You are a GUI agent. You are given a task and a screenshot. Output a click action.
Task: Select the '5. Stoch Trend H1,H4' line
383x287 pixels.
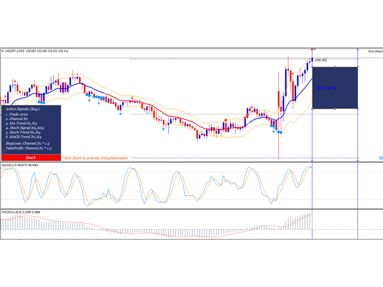click(23, 132)
